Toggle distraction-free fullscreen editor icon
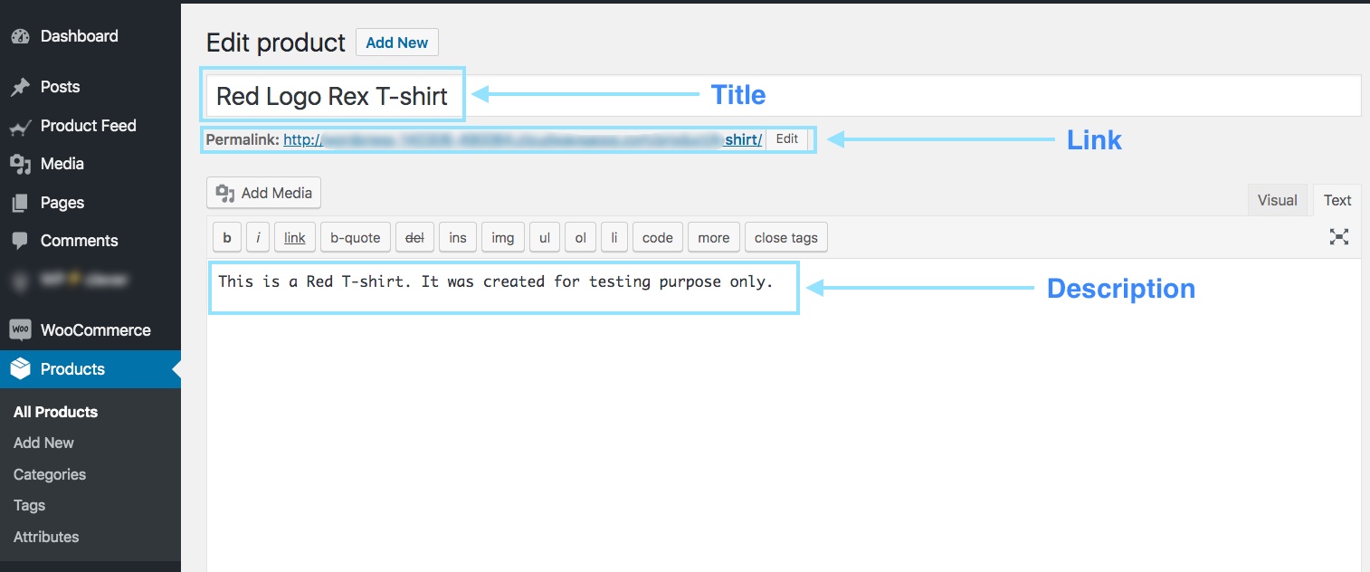Viewport: 1370px width, 572px height. coord(1339,237)
